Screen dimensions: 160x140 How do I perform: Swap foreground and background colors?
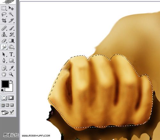click(12, 81)
